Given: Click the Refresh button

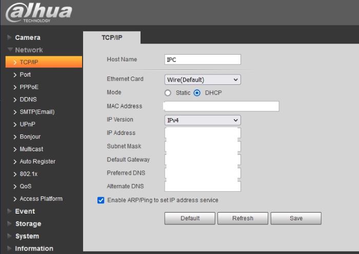Looking at the screenshot, I should 243,218.
